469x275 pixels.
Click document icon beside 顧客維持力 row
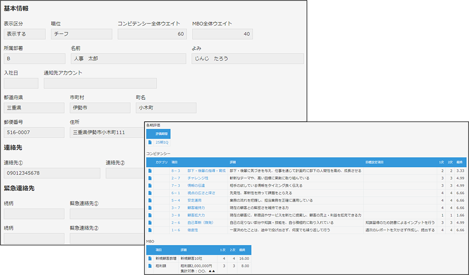click(150, 208)
